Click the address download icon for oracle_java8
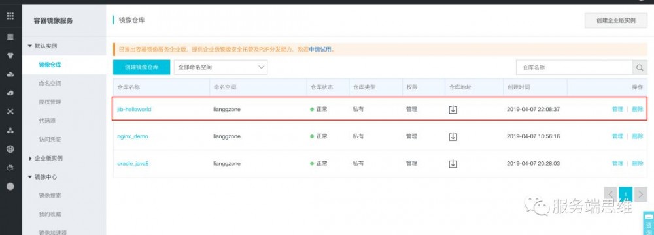The height and width of the screenshot is (235, 654). [453, 164]
